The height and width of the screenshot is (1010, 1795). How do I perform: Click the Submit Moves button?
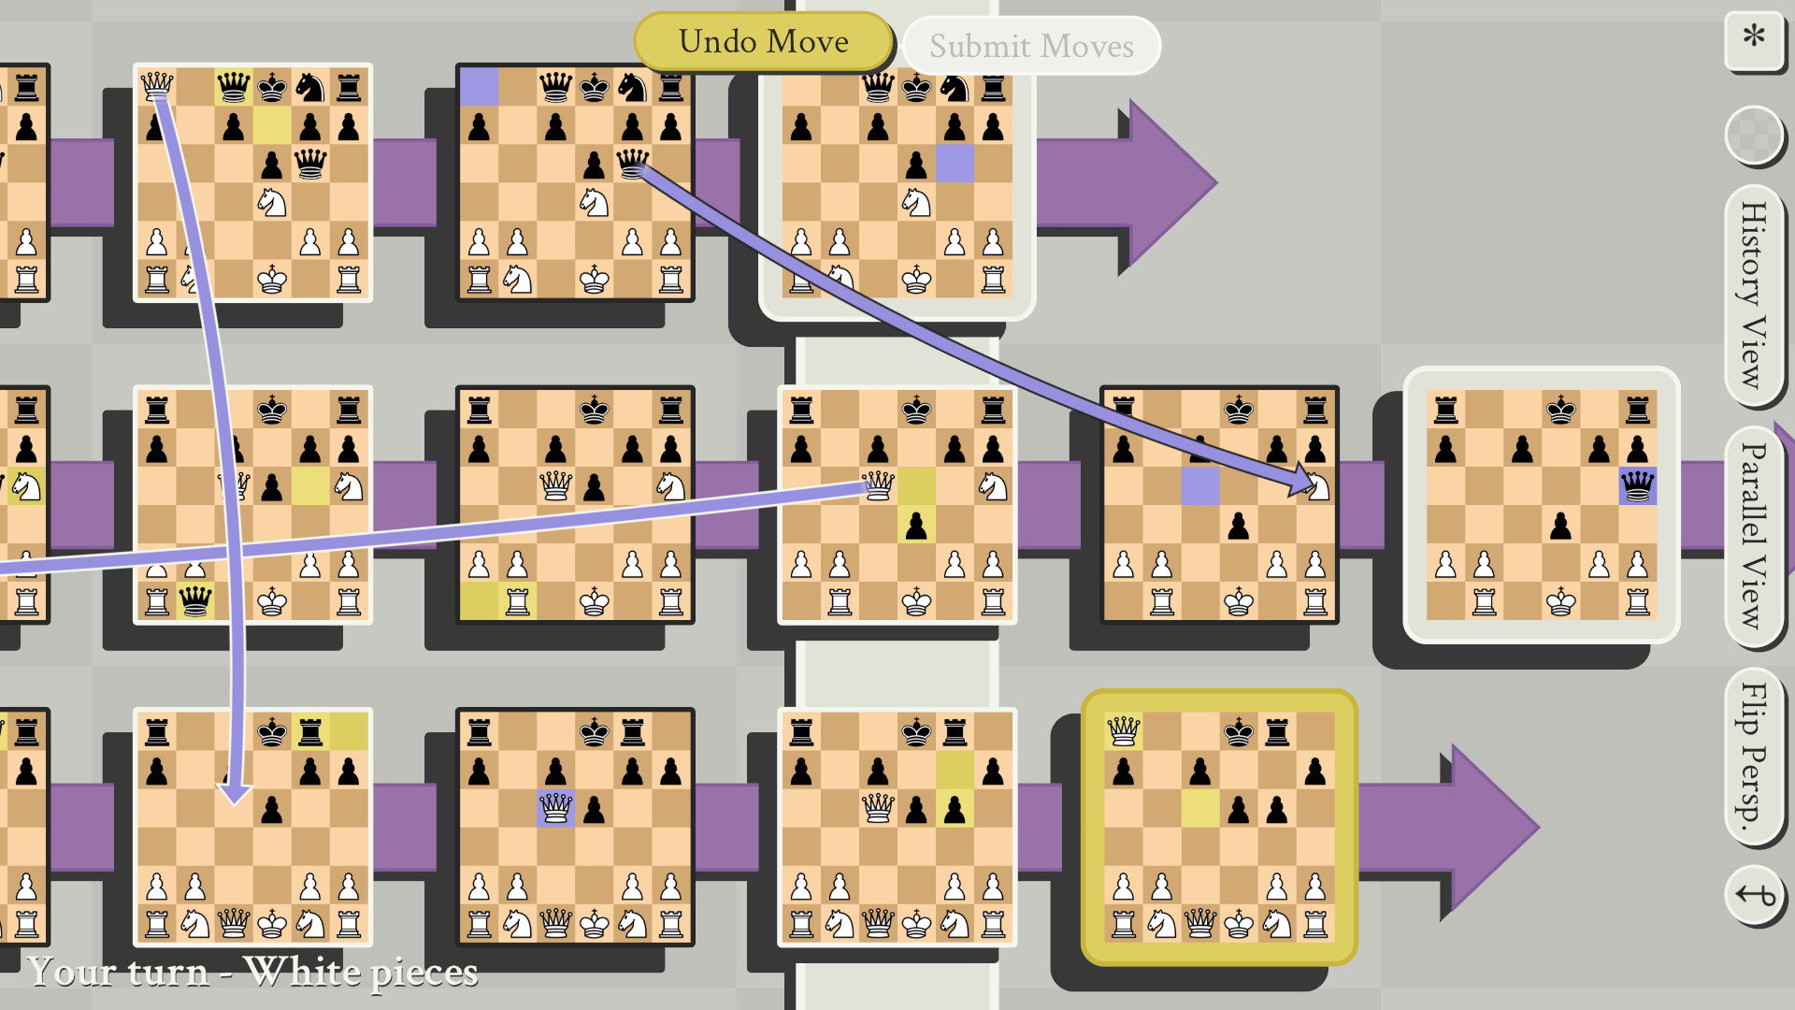point(1033,44)
